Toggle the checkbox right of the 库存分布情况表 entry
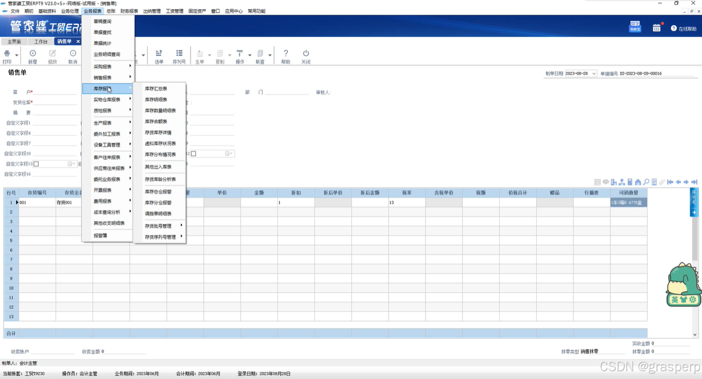This screenshot has width=702, height=379. click(194, 154)
